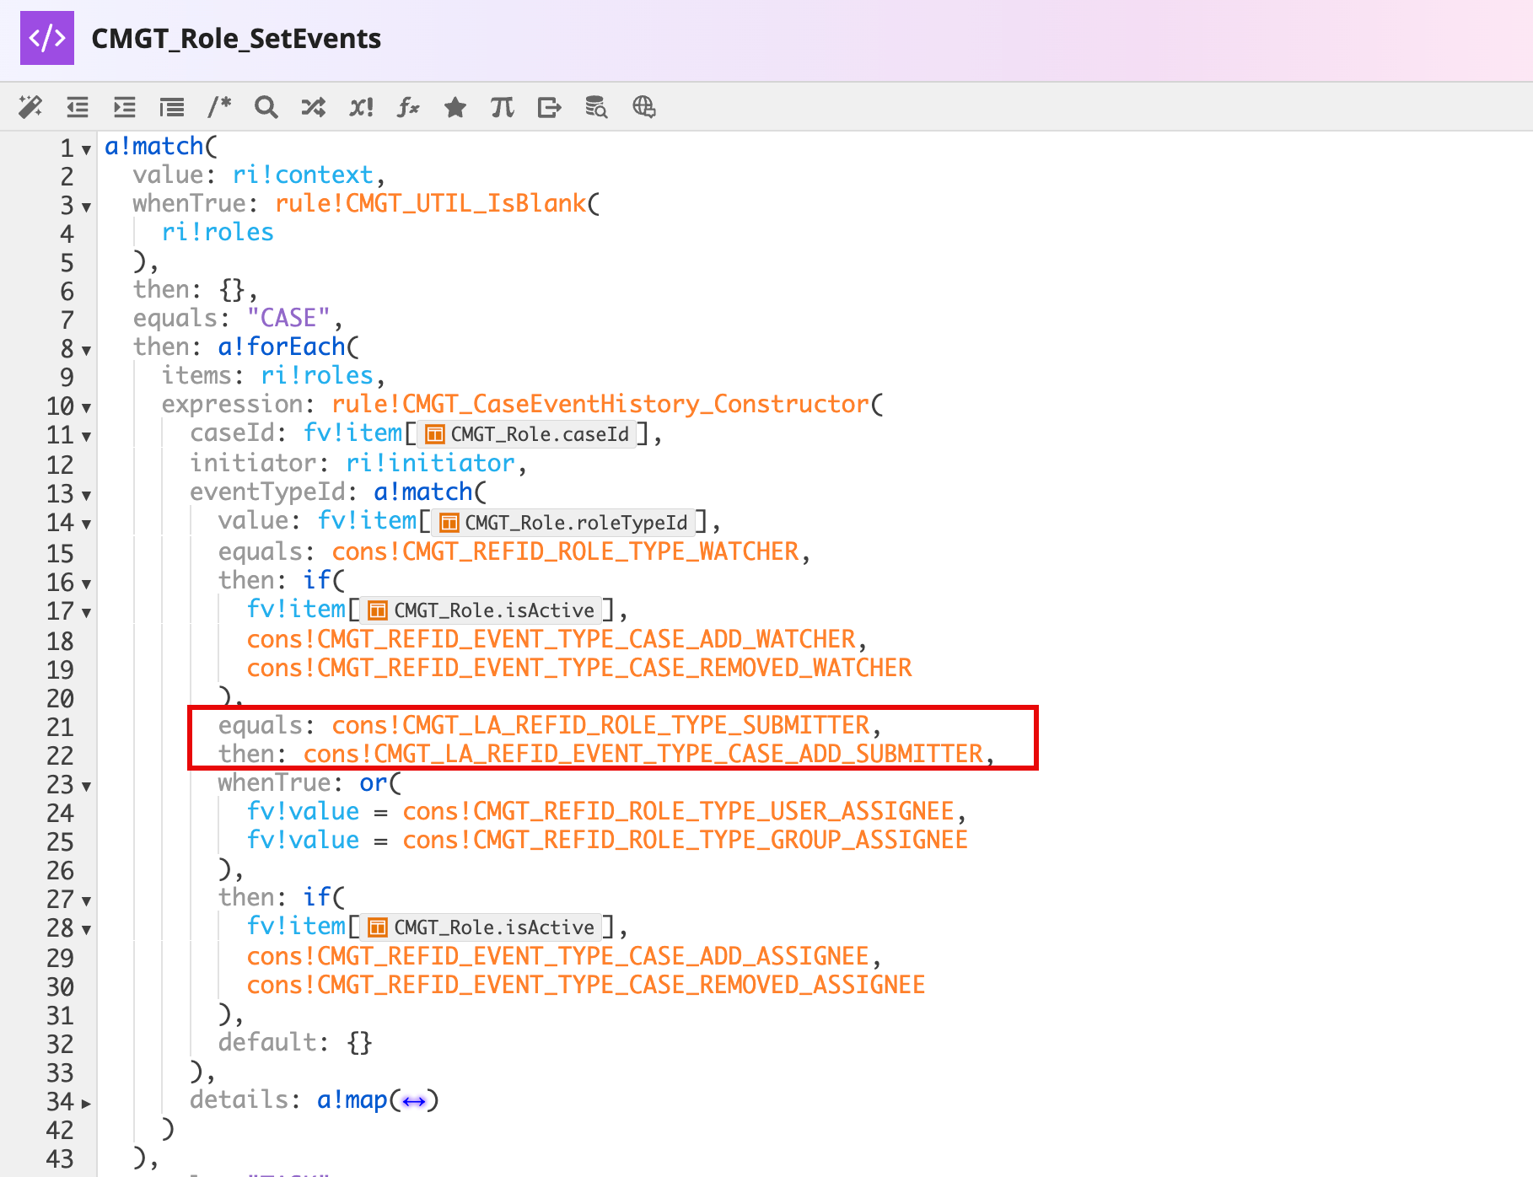Expand the collapsed a!map at line 34
This screenshot has height=1177, width=1533.
[86, 1103]
